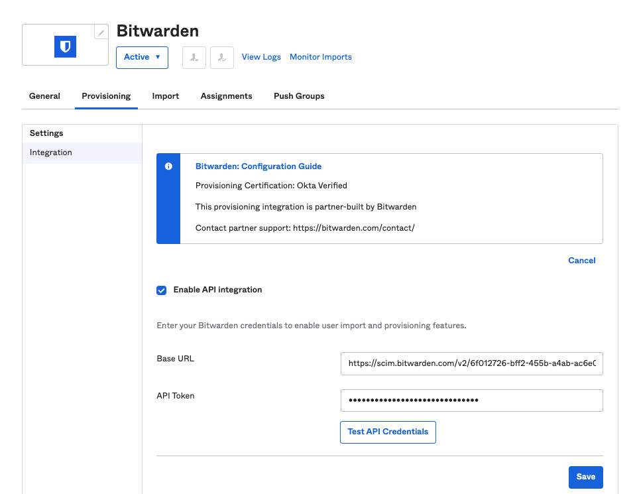Image resolution: width=635 pixels, height=494 pixels.
Task: Focus the Base URL input field
Action: pos(471,363)
